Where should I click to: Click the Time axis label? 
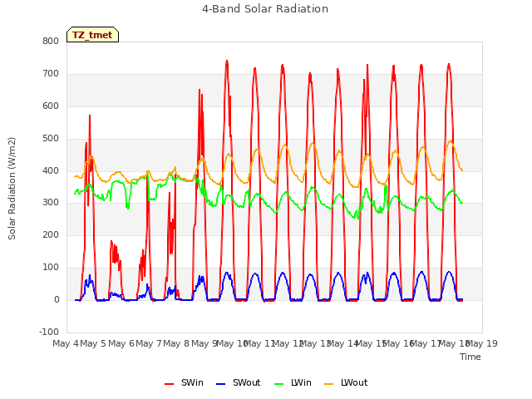pyautogui.click(x=470, y=357)
